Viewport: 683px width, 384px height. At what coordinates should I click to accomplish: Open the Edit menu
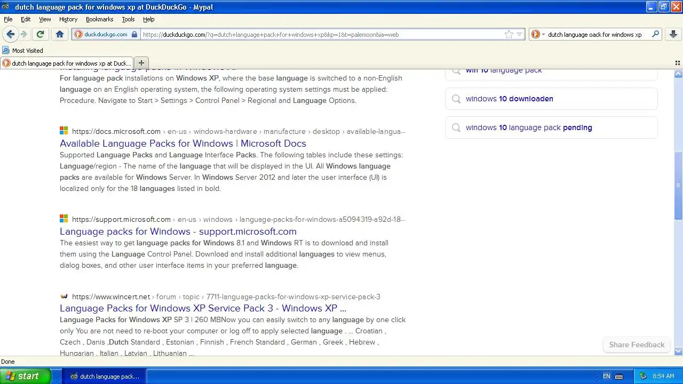coord(26,19)
